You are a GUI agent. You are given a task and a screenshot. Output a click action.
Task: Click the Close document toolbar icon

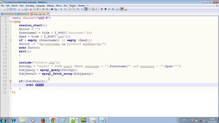click(18, 9)
